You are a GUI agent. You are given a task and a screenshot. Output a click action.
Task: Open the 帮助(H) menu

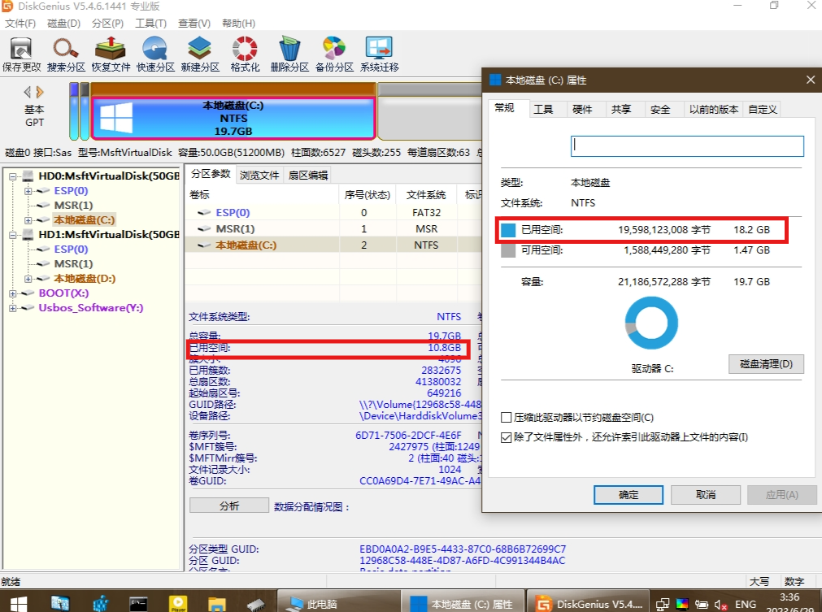238,24
